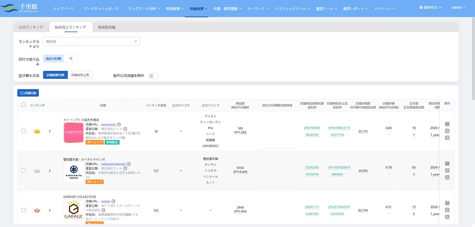The height and width of the screenshot is (227, 475).
Task: Click the Senrigan logo in the header
Action: tap(20, 8)
